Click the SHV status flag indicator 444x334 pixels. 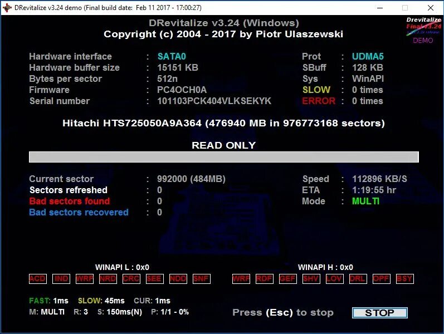click(311, 279)
